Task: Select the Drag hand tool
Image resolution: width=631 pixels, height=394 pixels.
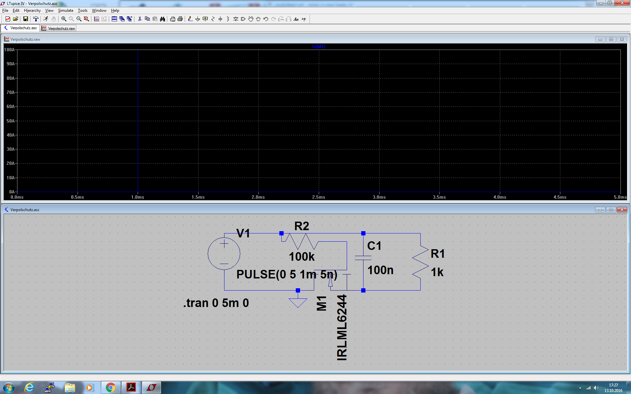Action: 258,19
